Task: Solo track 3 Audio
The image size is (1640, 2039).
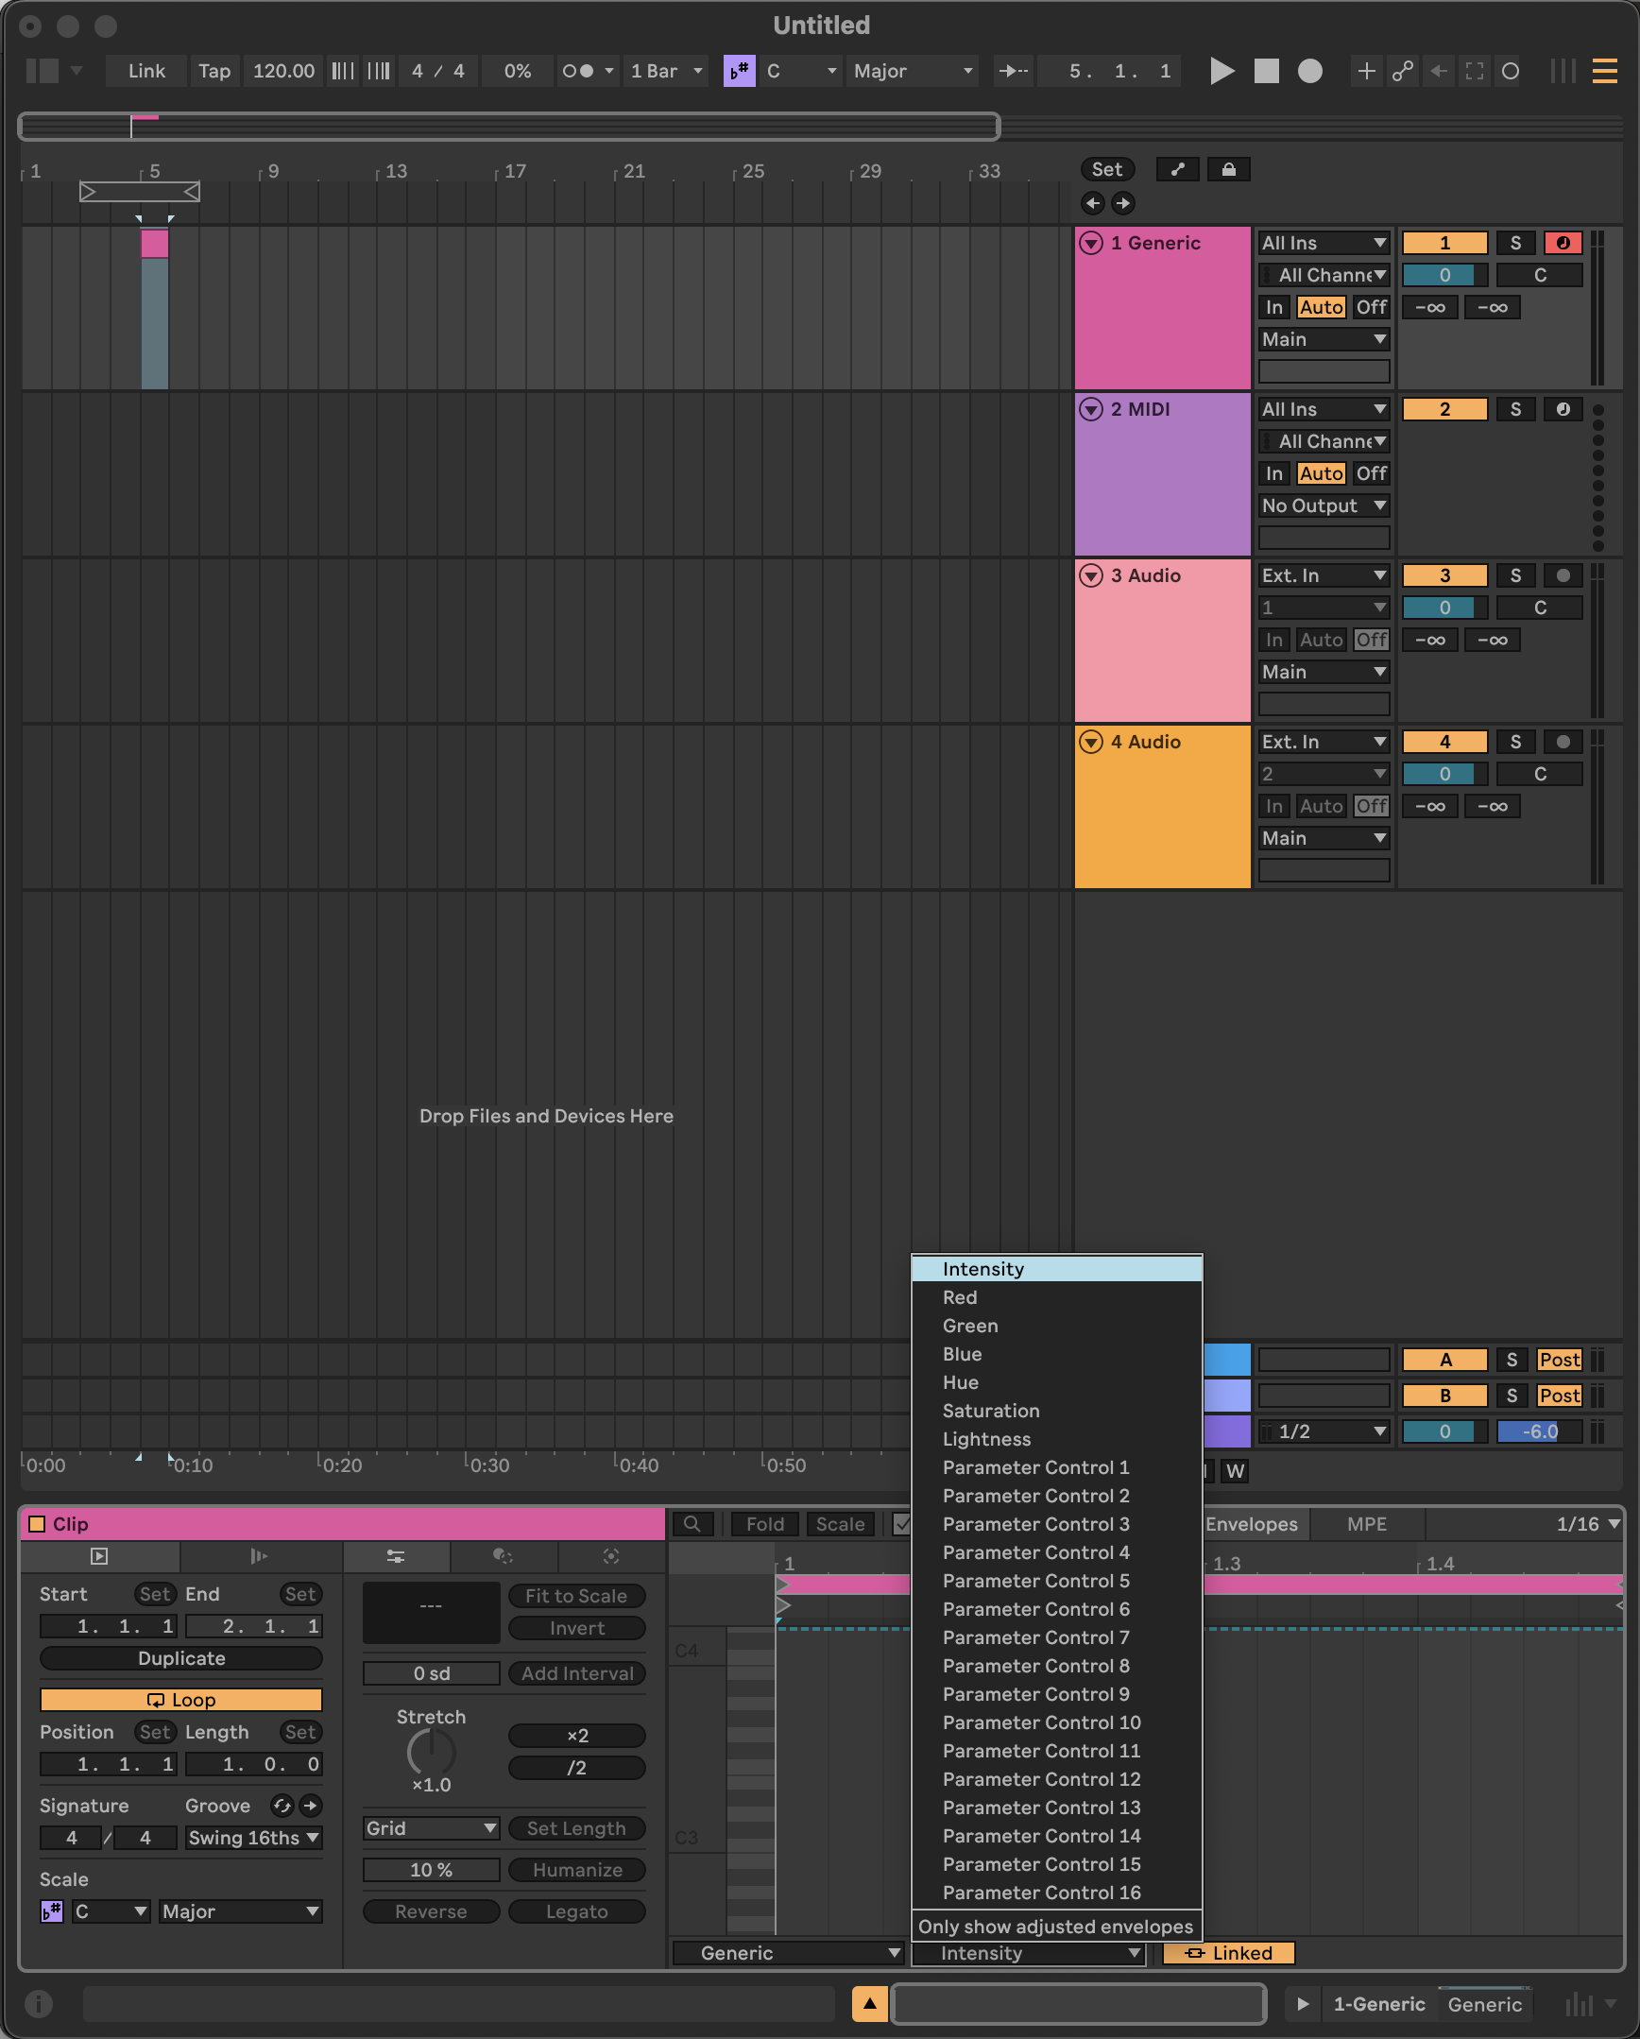Action: point(1515,576)
